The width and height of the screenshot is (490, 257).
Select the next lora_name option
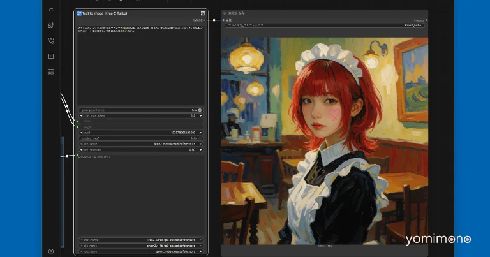pyautogui.click(x=200, y=144)
